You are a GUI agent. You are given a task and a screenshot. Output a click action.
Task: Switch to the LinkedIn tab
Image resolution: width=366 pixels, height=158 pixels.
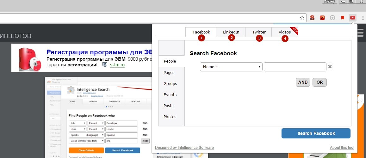231,32
